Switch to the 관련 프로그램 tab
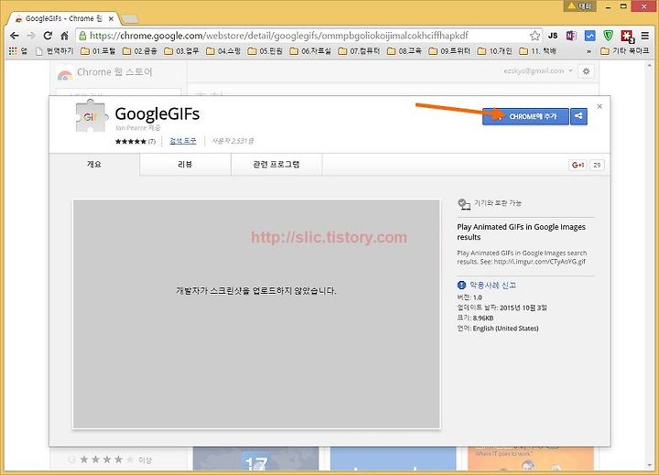The image size is (659, 475). point(276,165)
